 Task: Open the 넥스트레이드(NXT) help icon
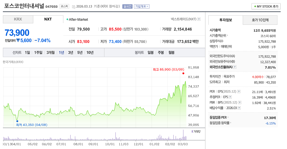pos(199,19)
